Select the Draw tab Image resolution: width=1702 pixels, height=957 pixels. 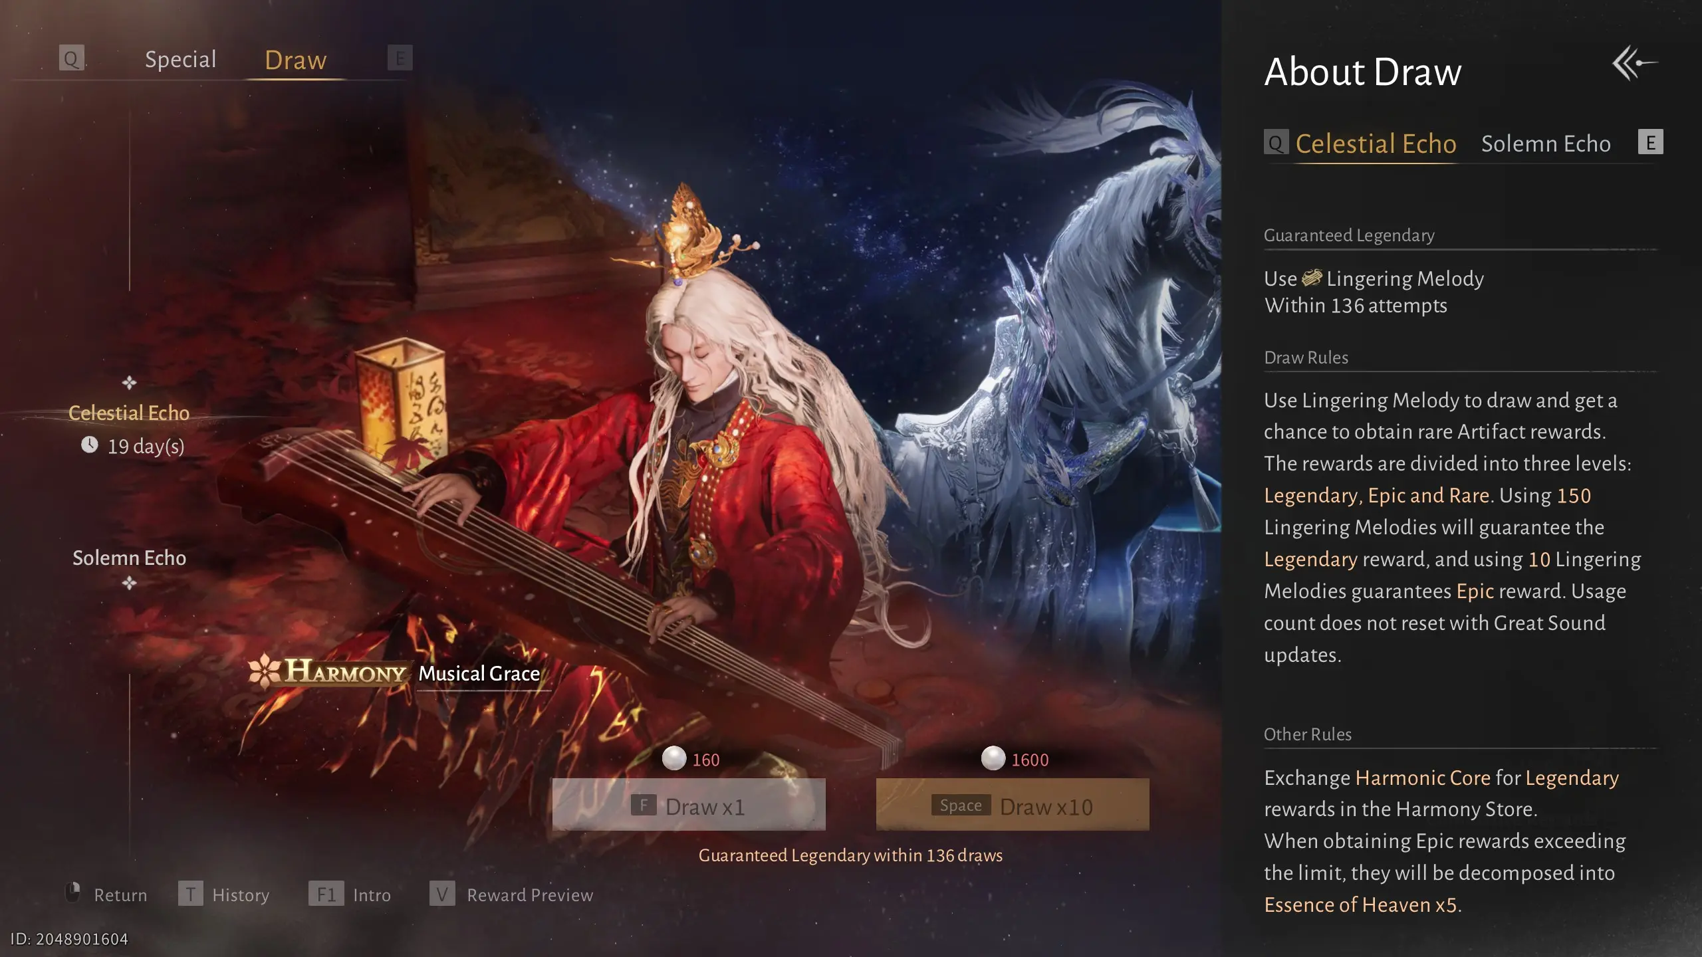[x=296, y=60]
